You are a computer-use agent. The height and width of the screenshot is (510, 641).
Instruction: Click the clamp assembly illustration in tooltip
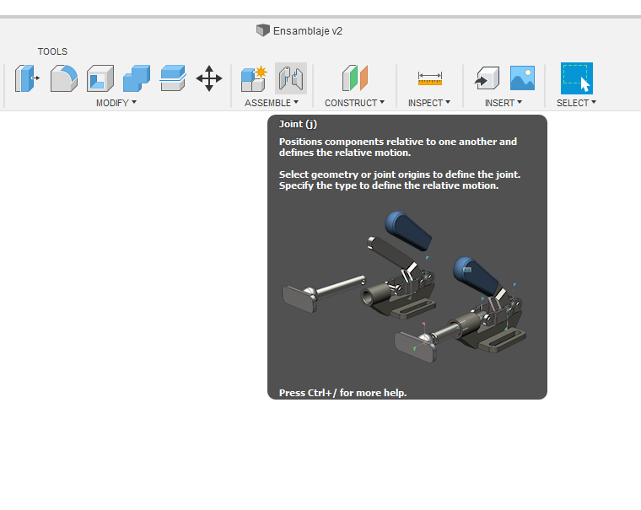click(404, 287)
